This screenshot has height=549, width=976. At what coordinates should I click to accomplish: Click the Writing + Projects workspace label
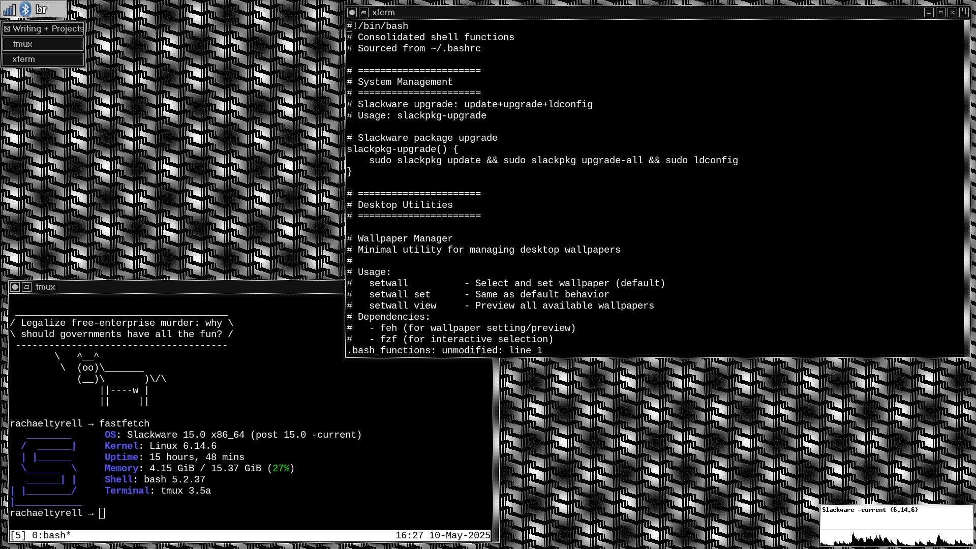click(x=48, y=29)
